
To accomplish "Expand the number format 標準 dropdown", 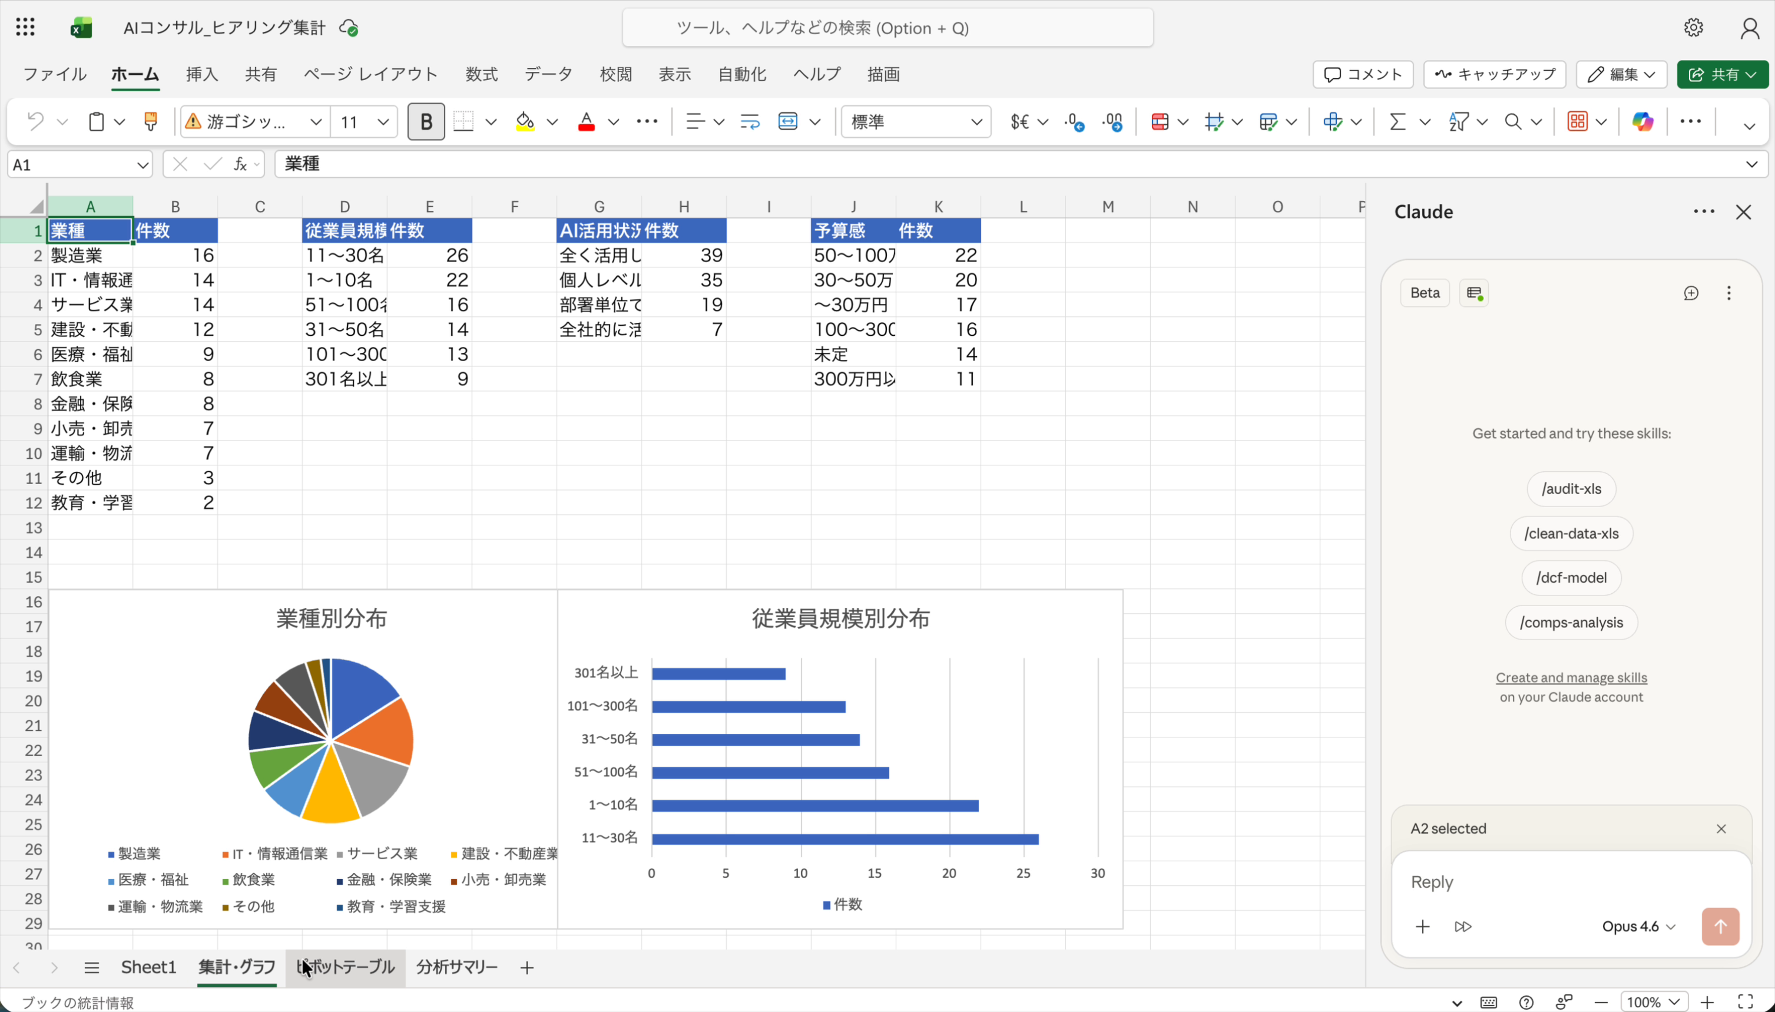I will pos(916,121).
